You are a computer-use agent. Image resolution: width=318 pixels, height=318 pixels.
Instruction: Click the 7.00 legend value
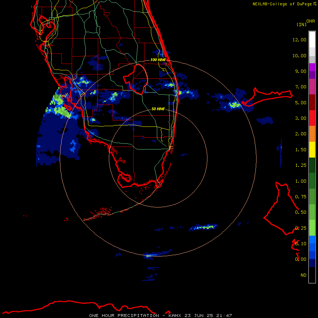click(x=301, y=87)
